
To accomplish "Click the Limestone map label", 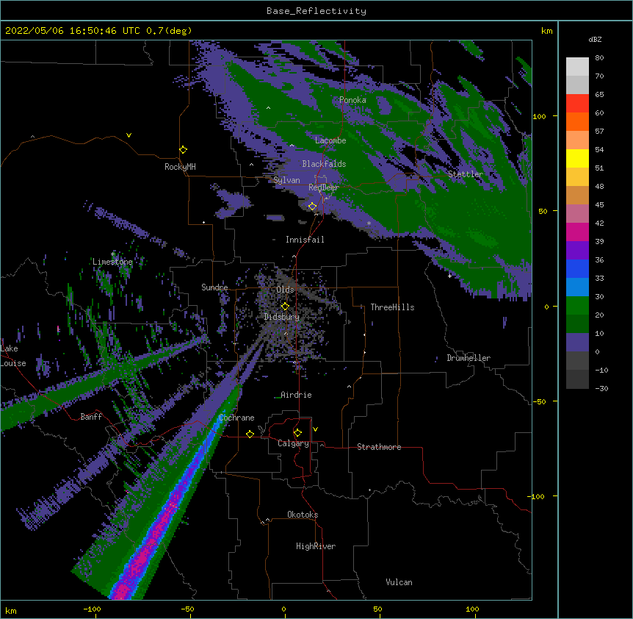I will click(x=112, y=262).
